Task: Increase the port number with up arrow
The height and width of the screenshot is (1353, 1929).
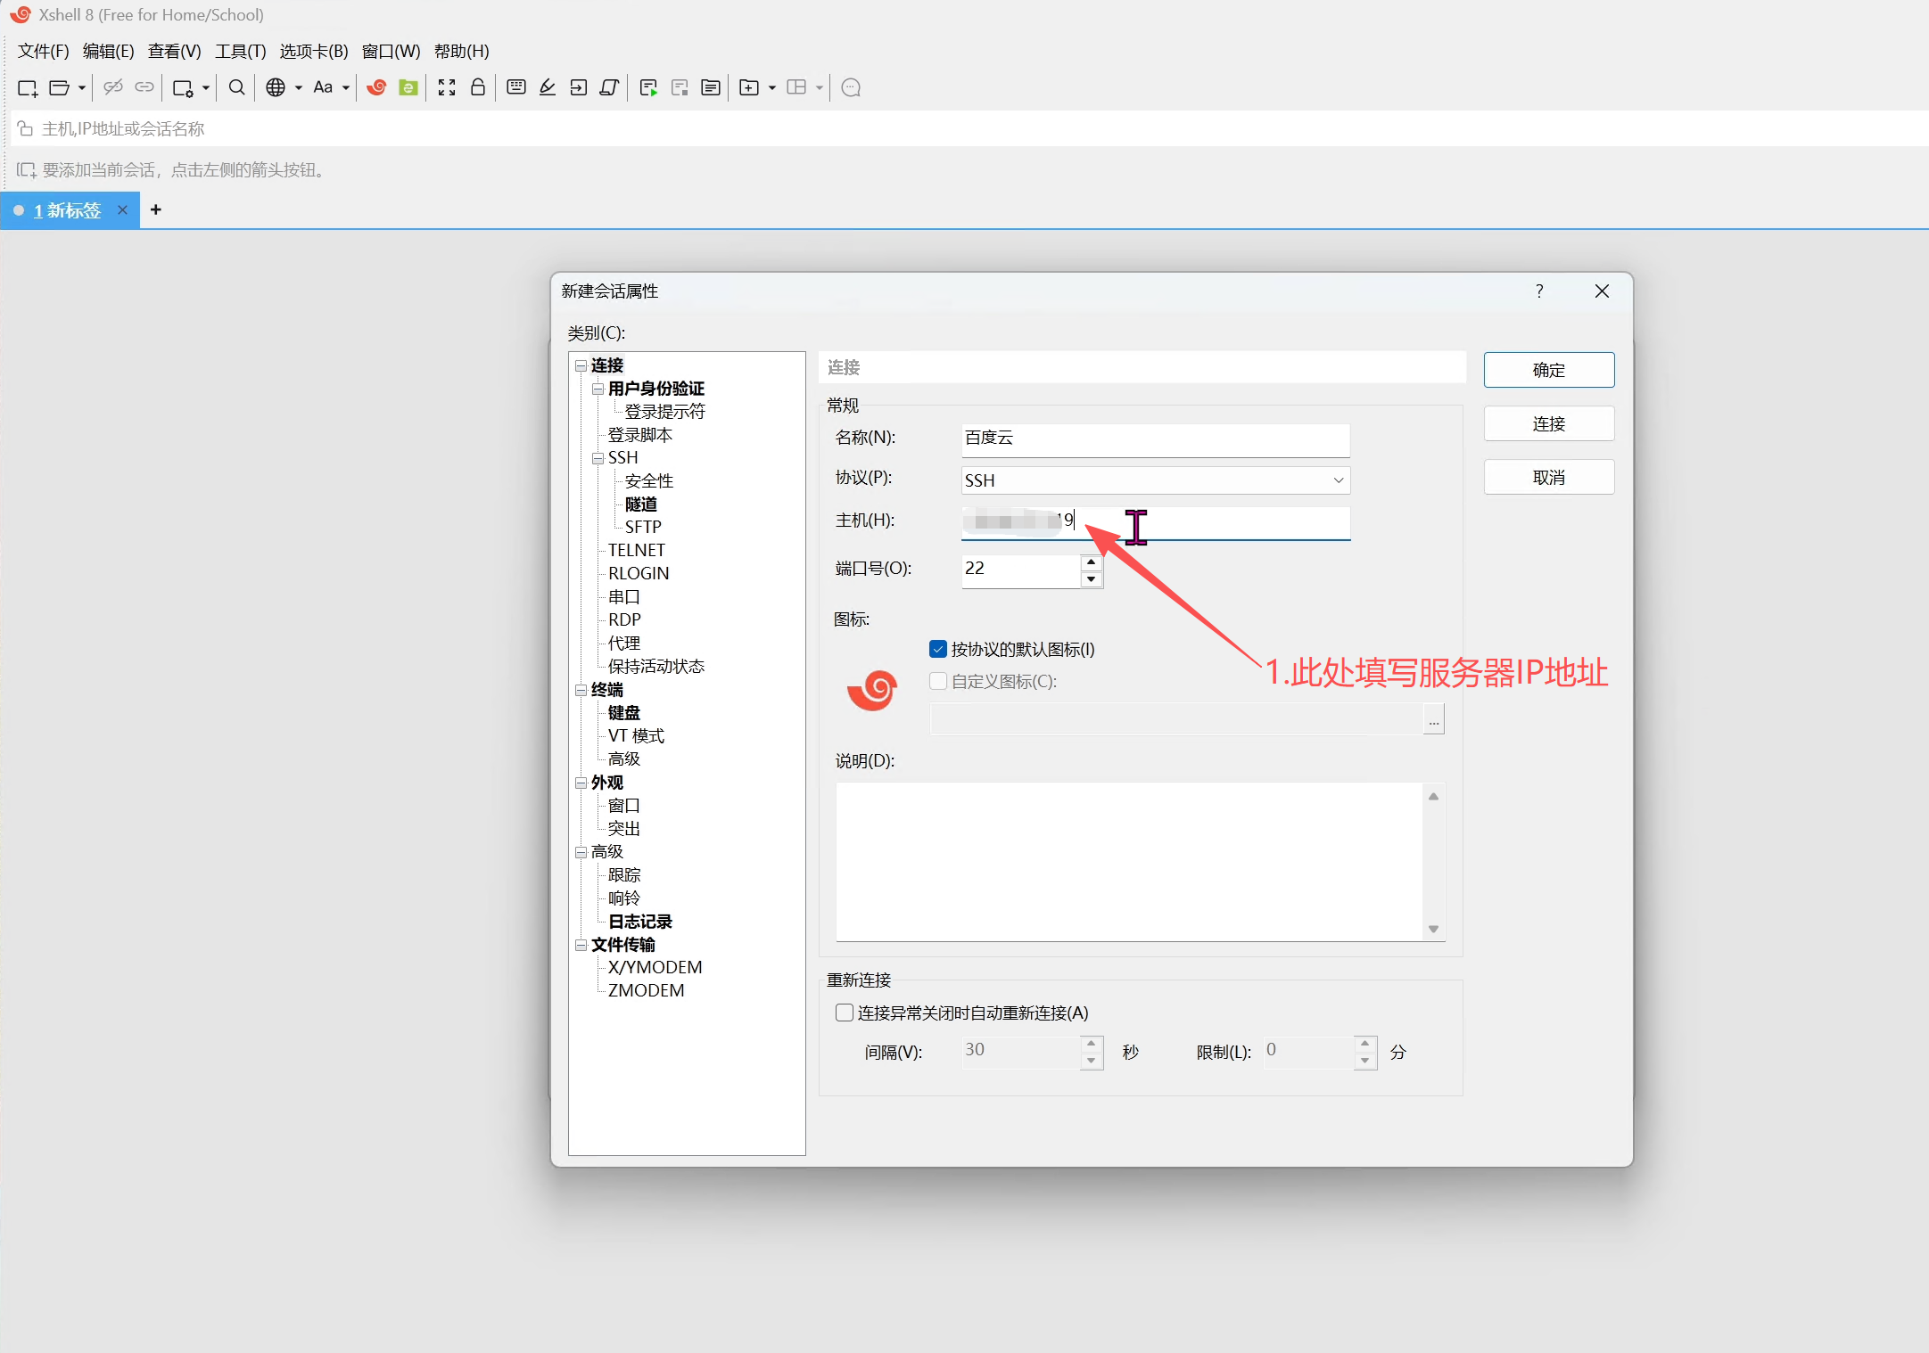Action: pyautogui.click(x=1091, y=562)
